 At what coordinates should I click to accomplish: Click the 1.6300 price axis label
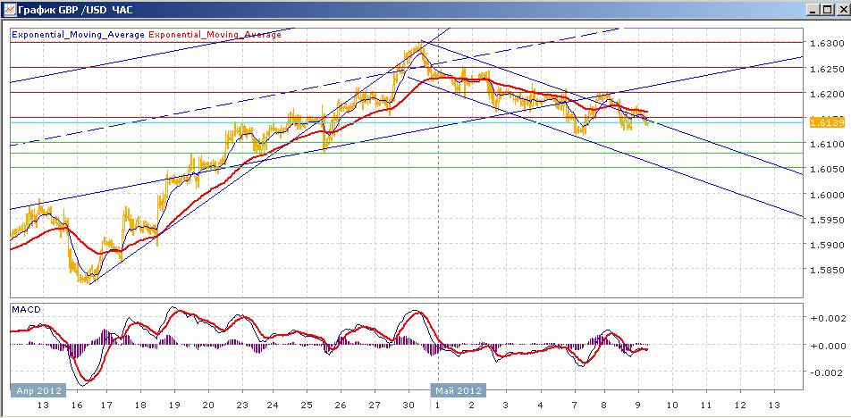click(826, 43)
